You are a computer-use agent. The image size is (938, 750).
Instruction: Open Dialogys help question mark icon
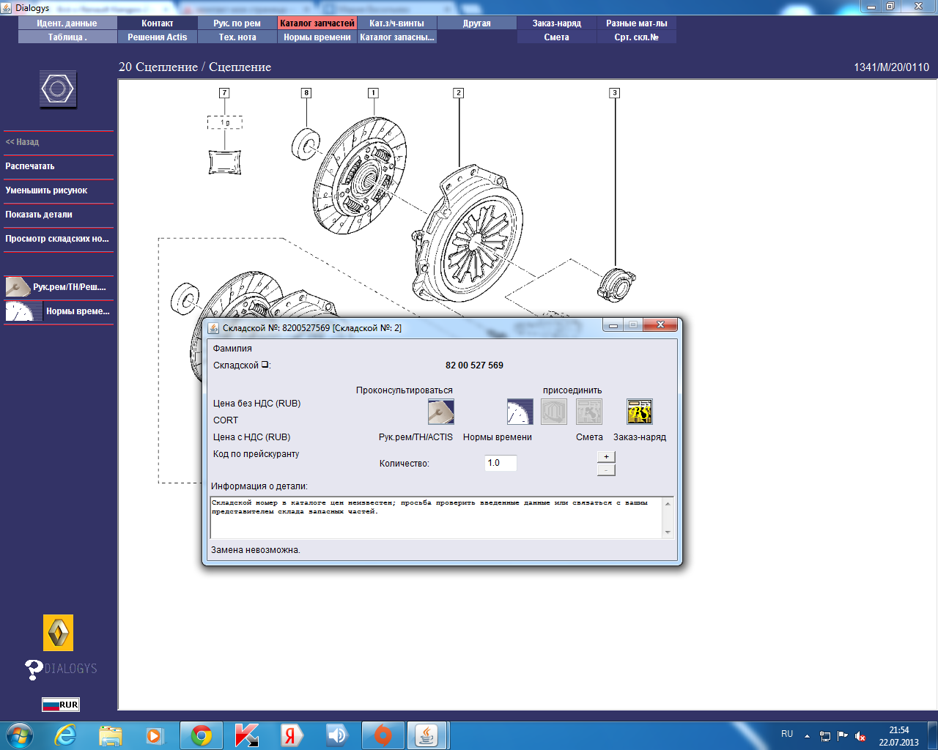[x=34, y=669]
